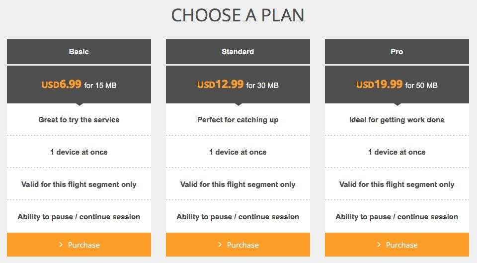This screenshot has height=263, width=477.
Task: Click the USD6.99 for 15 MB price
Action: pos(79,85)
